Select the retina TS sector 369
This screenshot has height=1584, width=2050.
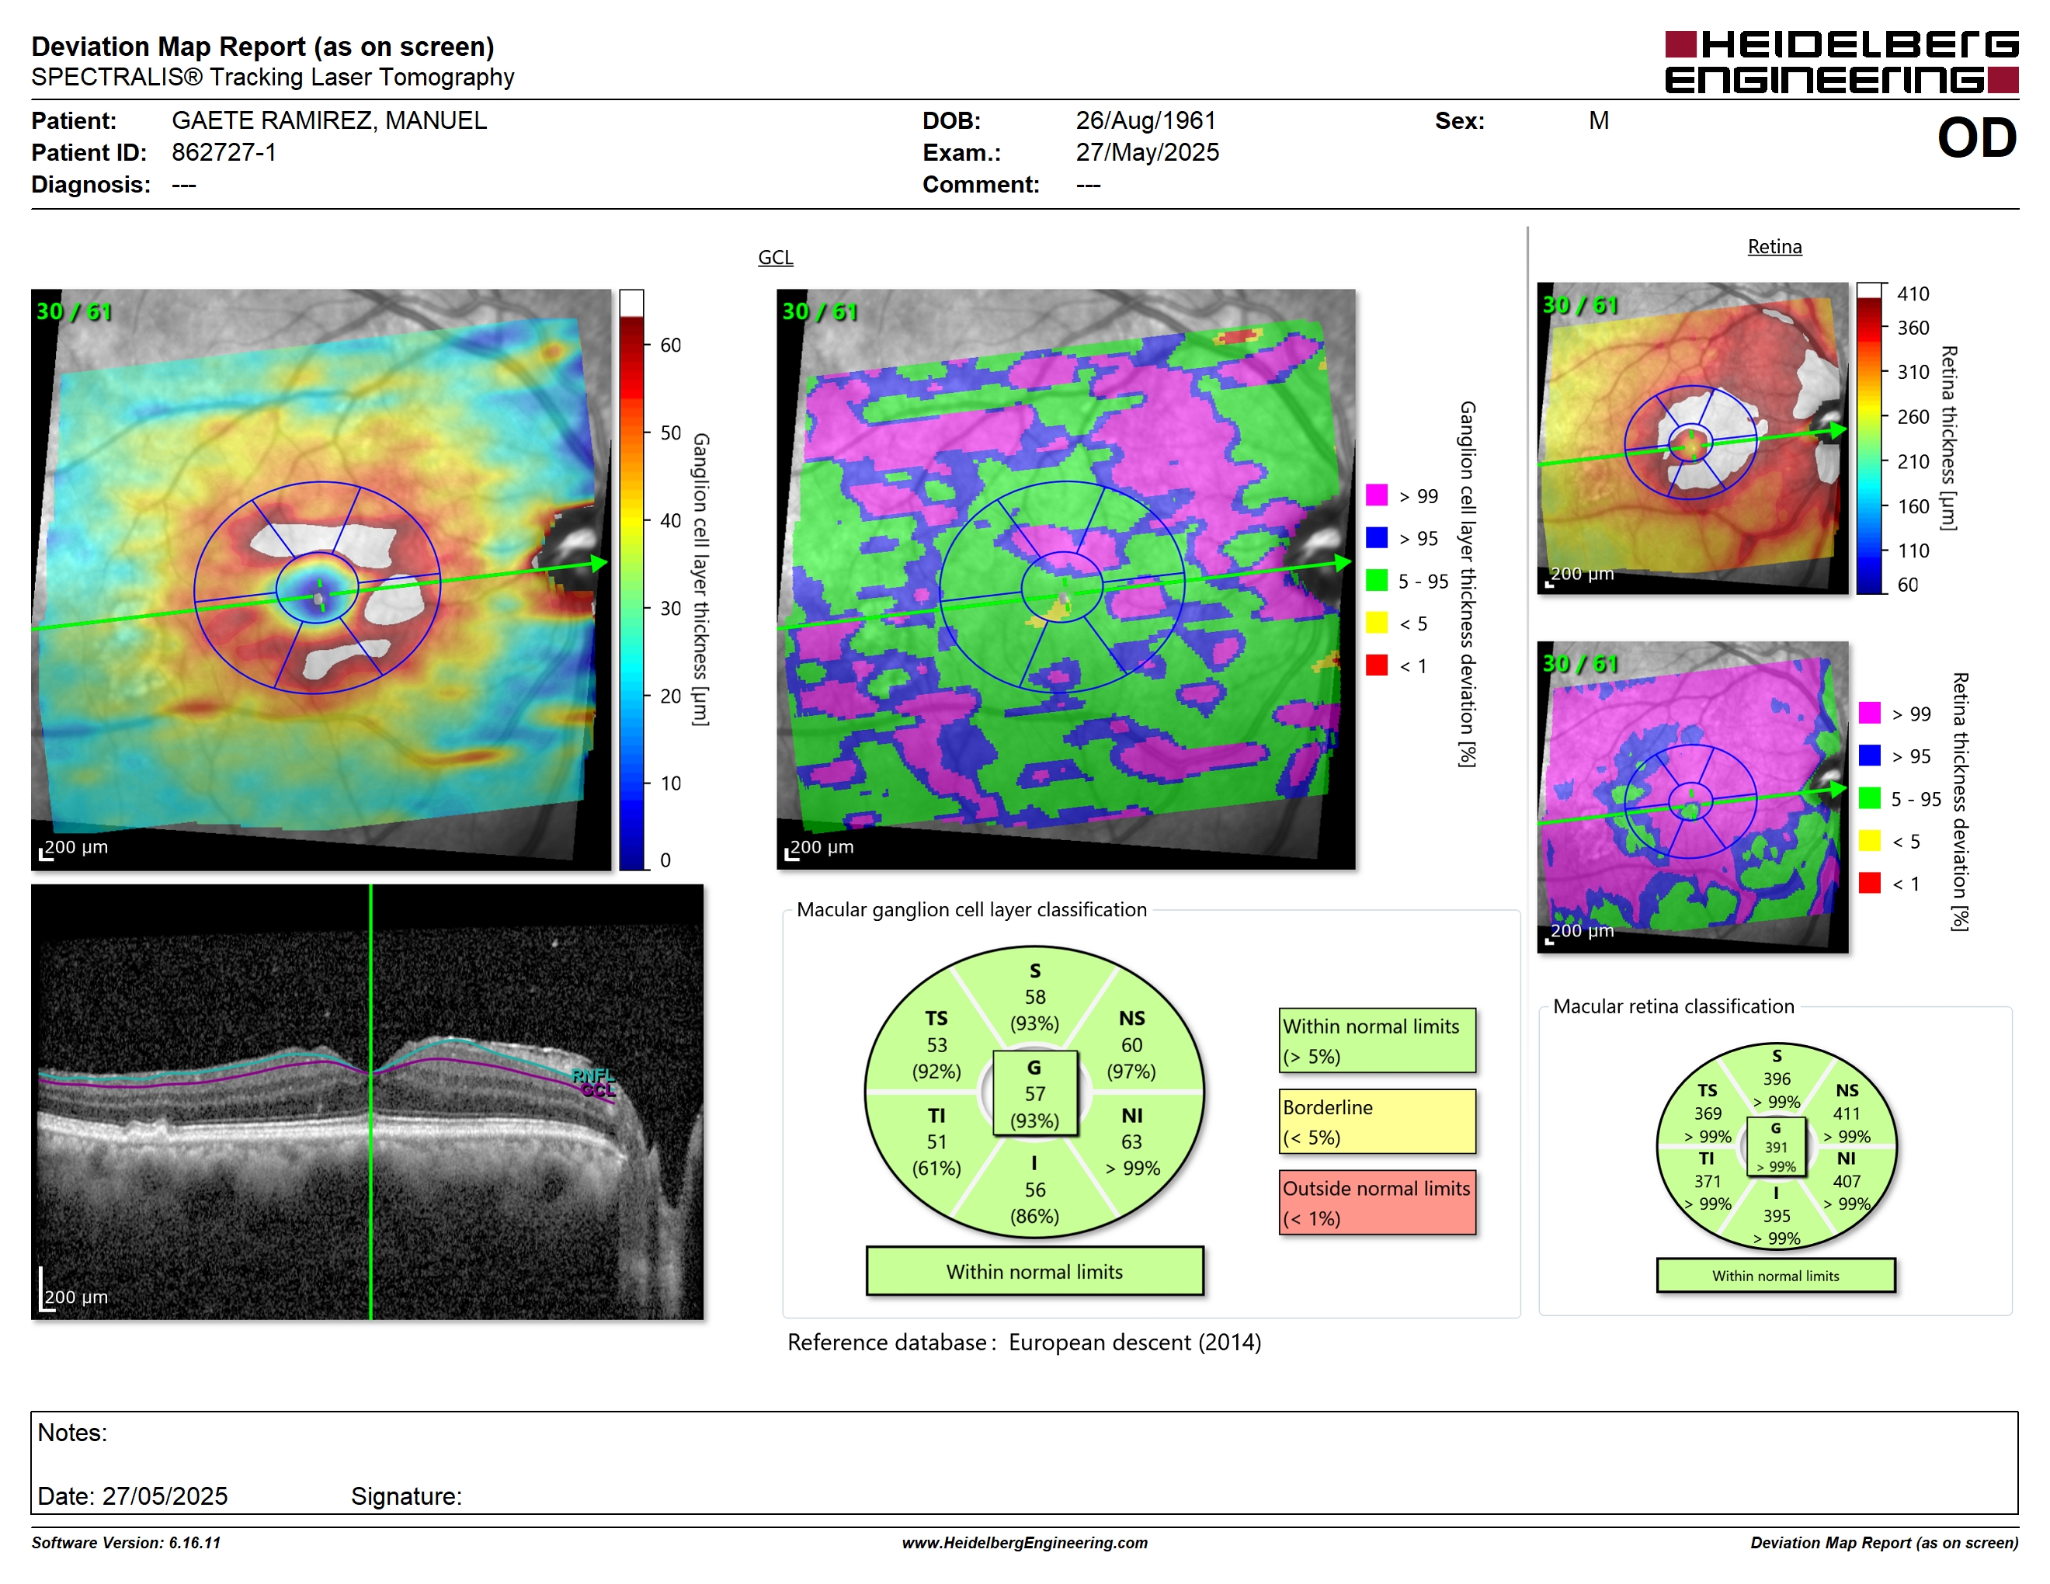click(1708, 1113)
